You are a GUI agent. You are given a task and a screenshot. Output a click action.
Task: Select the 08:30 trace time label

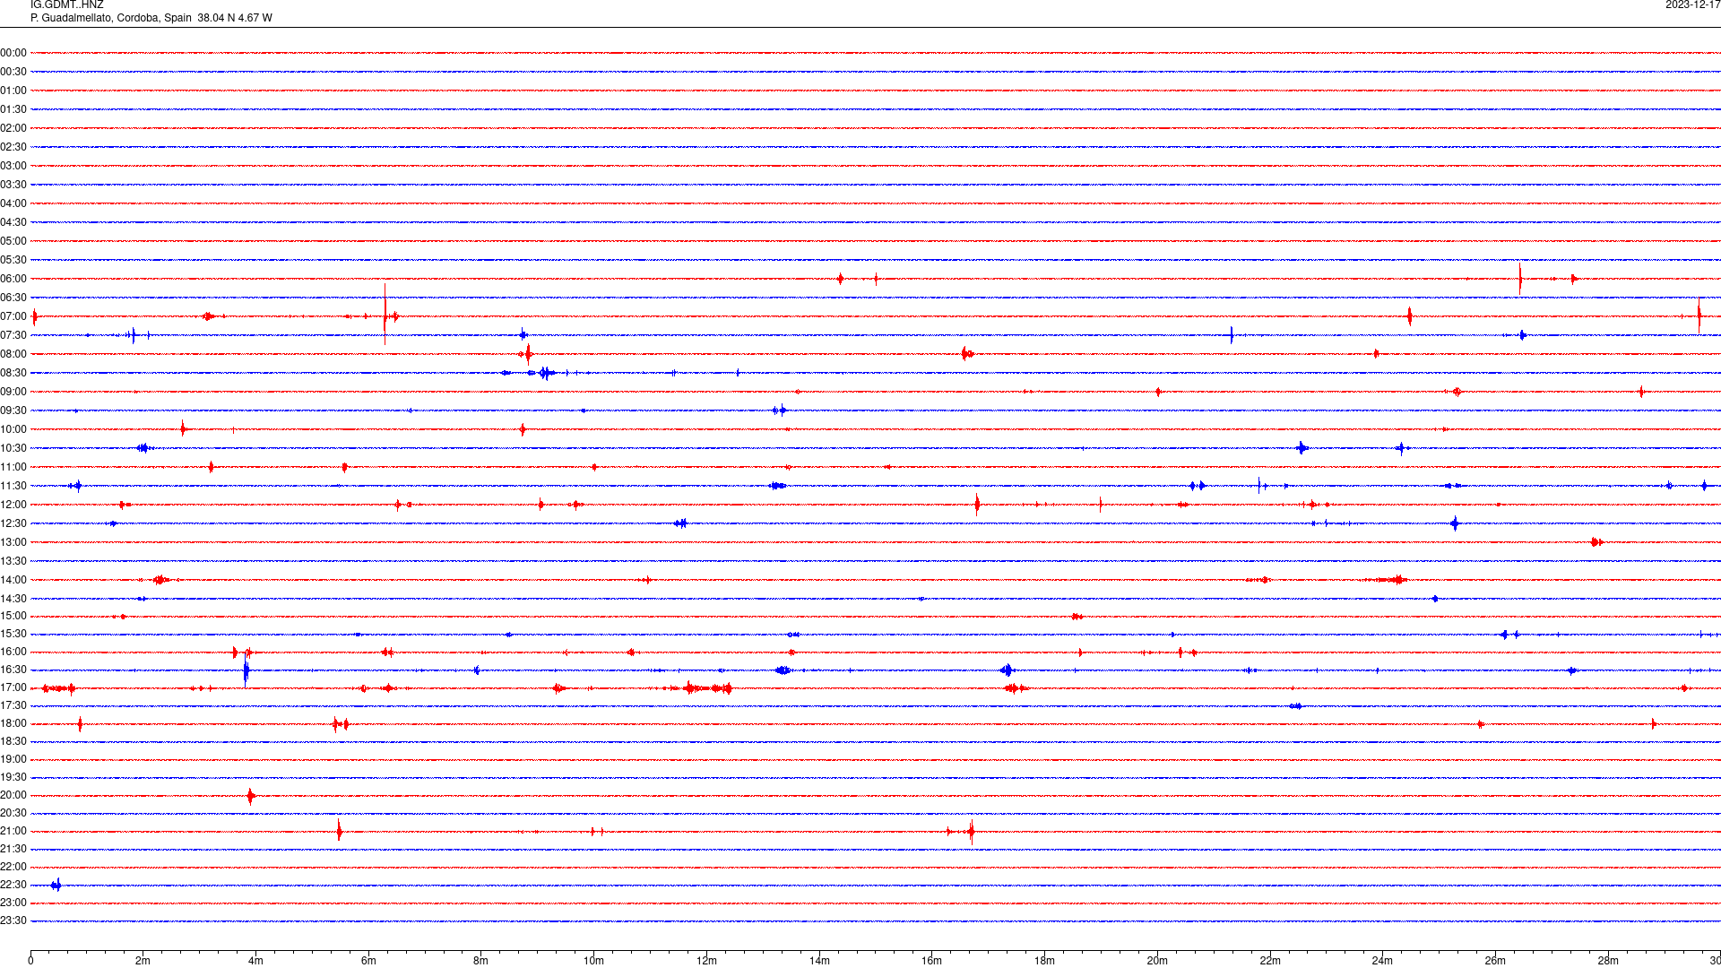pyautogui.click(x=13, y=373)
